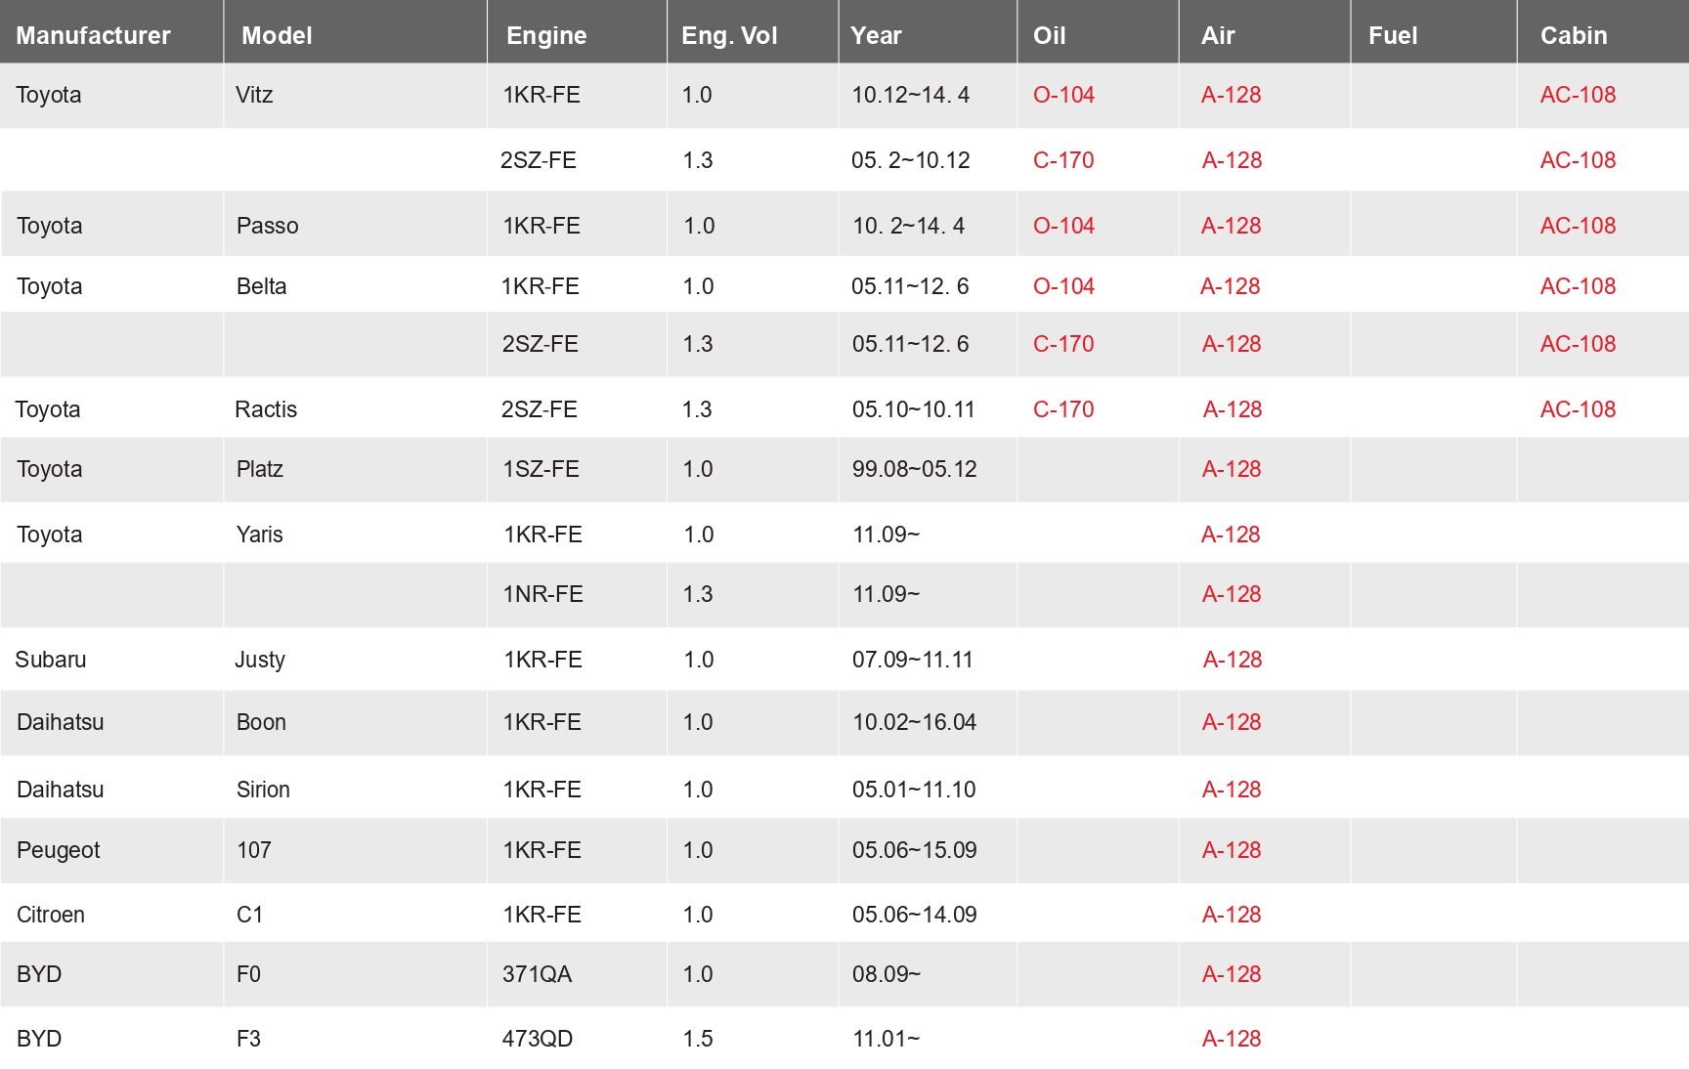
Task: Click the AC-108 cabin link for Passo
Action: [1578, 226]
